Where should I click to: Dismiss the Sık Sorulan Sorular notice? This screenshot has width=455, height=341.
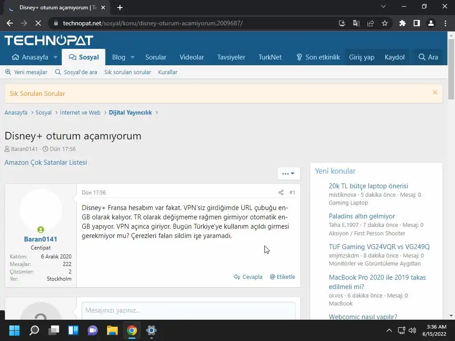[435, 92]
